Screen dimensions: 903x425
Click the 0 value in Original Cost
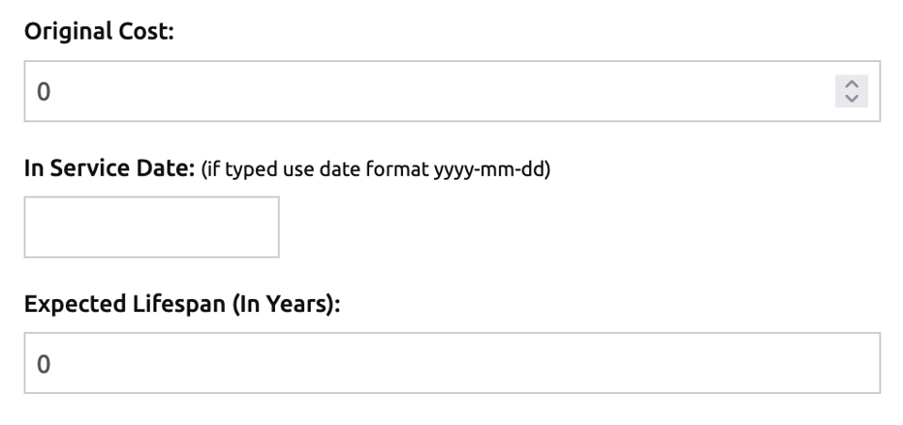pos(44,92)
